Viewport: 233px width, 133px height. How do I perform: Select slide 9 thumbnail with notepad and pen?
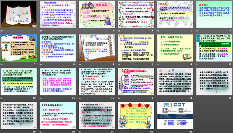97,48
